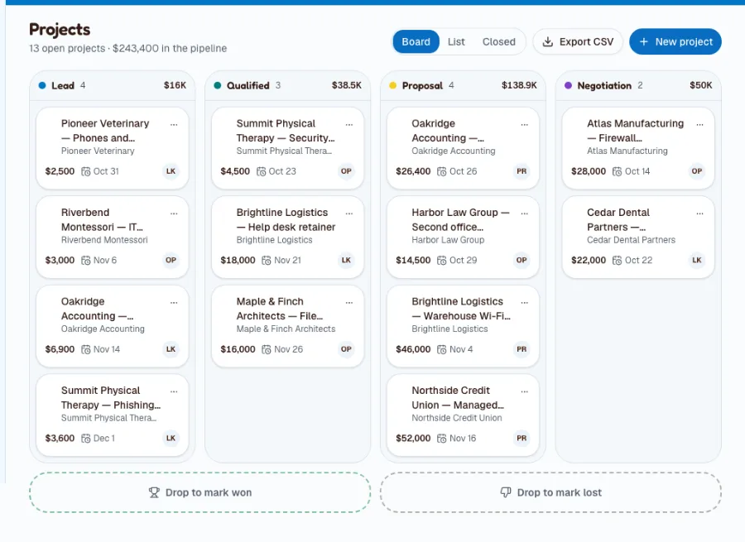
Task: Open menu on Brightline Warehouse Wi-Fi card
Action: click(x=525, y=302)
